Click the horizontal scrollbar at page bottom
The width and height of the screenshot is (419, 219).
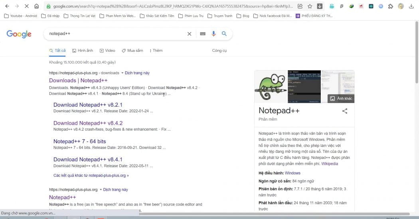pyautogui.click(x=275, y=214)
